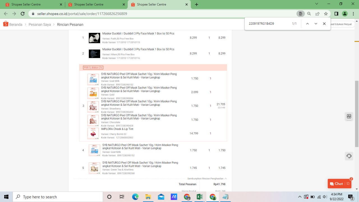The width and height of the screenshot is (359, 202).
Task: Go to Pesanan Saya breadcrumb
Action: point(40,24)
